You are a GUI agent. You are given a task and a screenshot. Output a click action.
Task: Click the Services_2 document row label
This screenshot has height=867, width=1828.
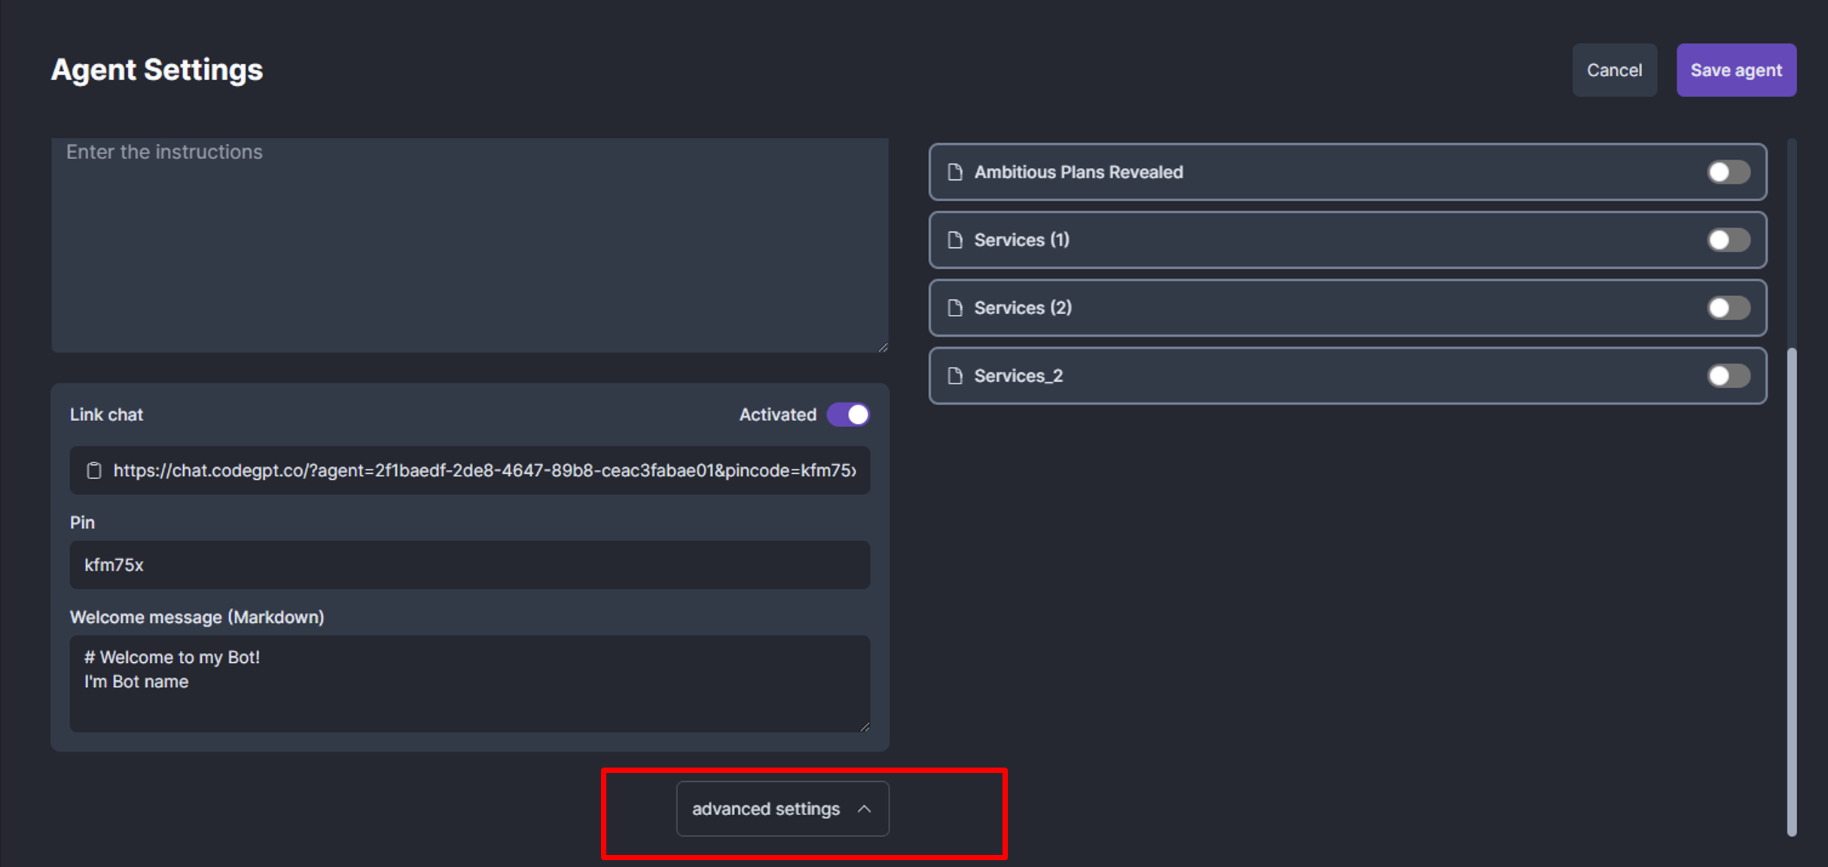click(x=1018, y=376)
